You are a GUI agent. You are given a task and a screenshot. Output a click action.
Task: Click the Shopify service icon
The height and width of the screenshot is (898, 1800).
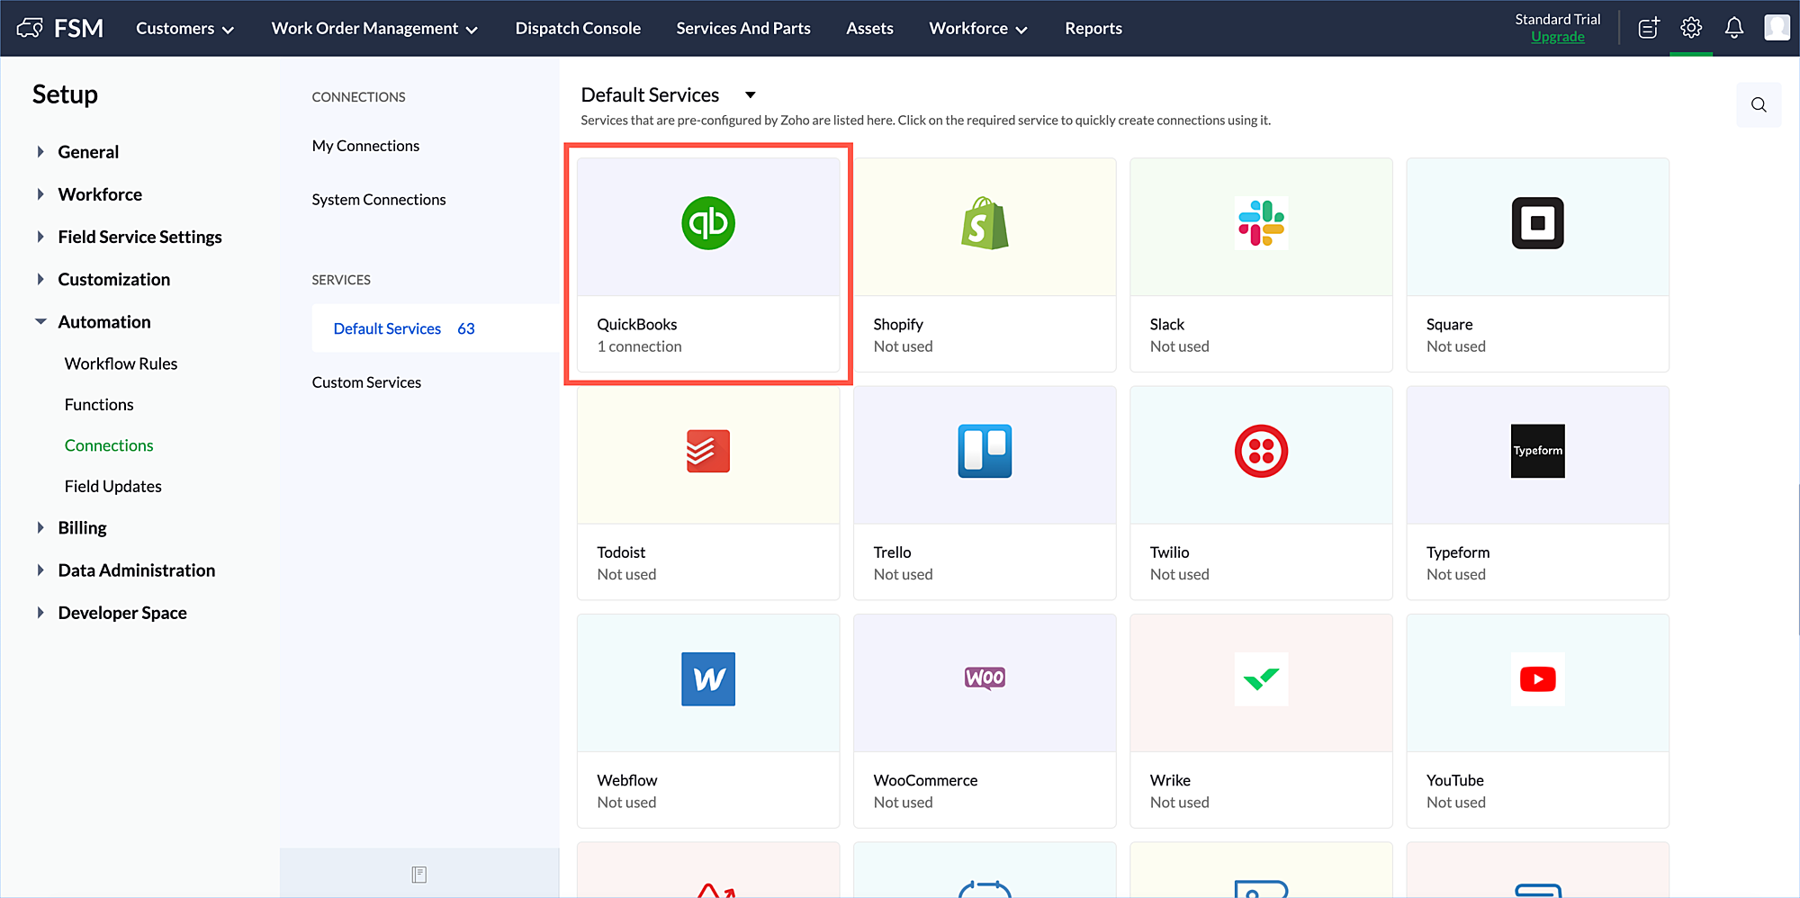pos(985,223)
